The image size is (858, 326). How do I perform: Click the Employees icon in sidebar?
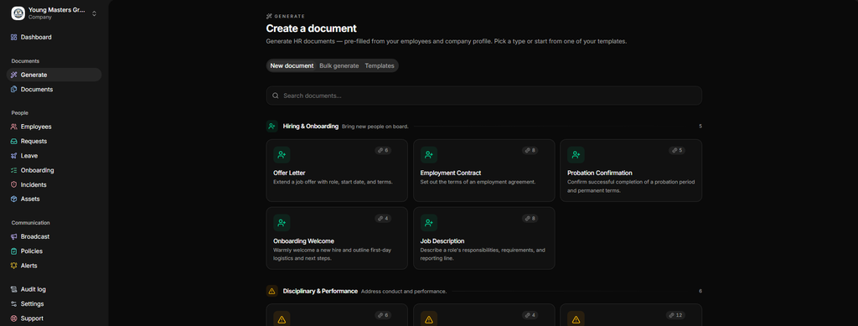click(14, 127)
